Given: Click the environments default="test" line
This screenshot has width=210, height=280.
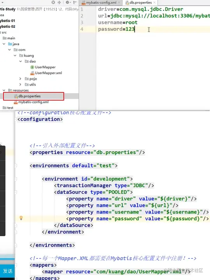Looking at the screenshot, I should point(73,165).
